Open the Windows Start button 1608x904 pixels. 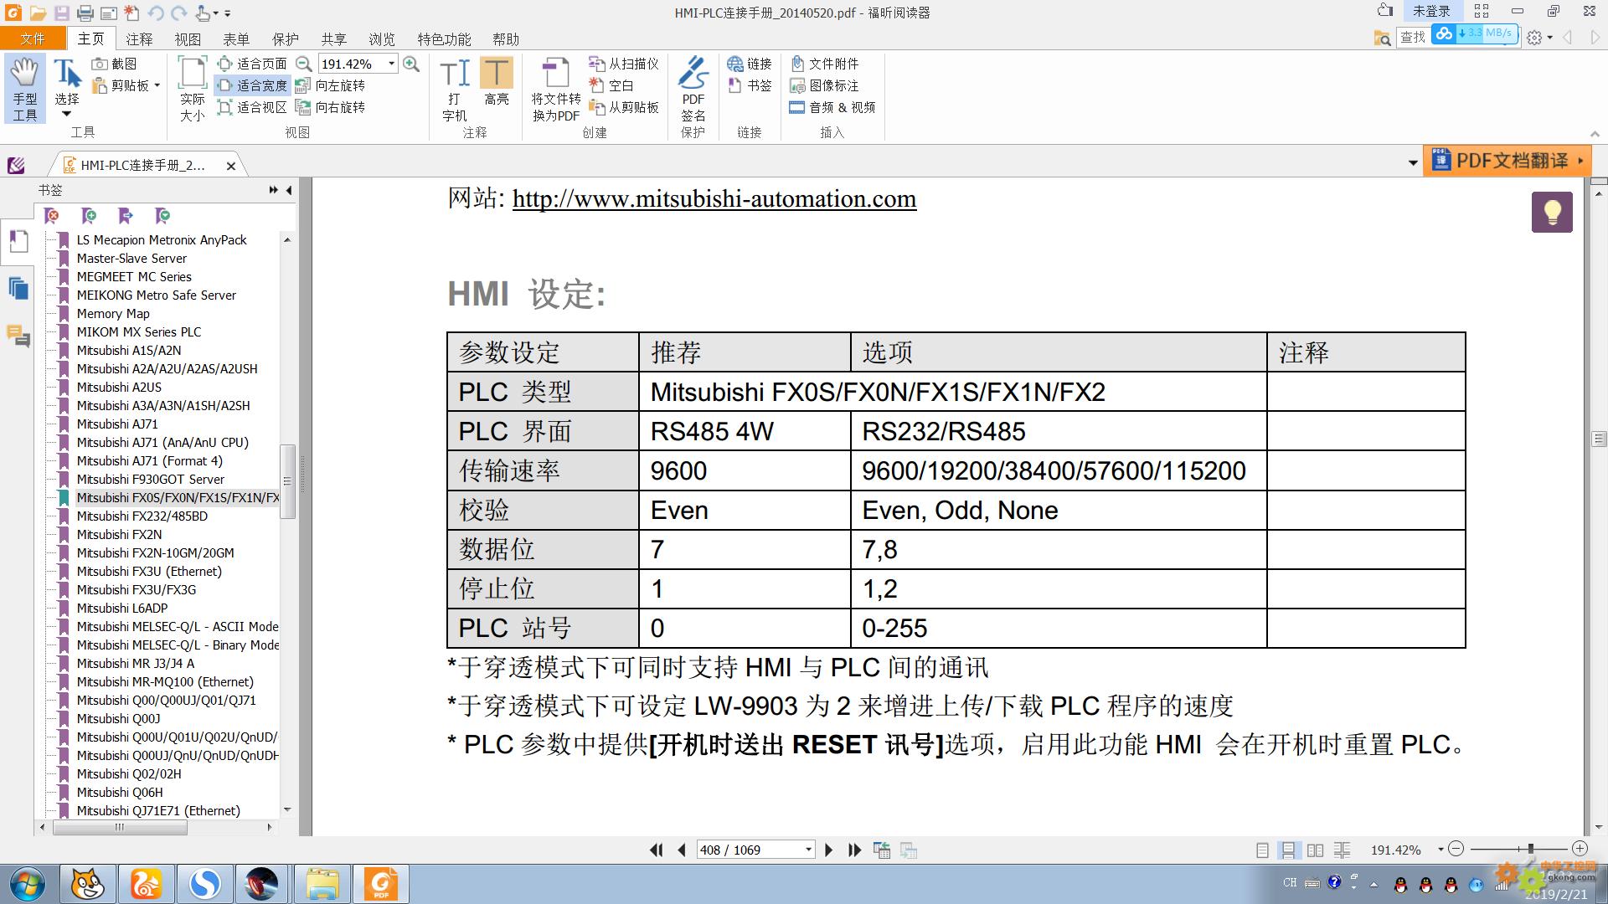click(27, 884)
